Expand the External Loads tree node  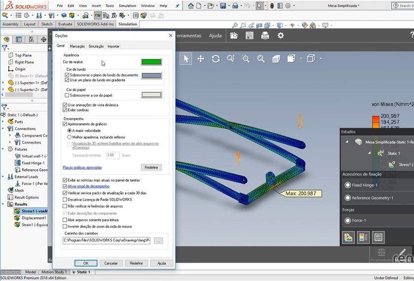coord(4,176)
